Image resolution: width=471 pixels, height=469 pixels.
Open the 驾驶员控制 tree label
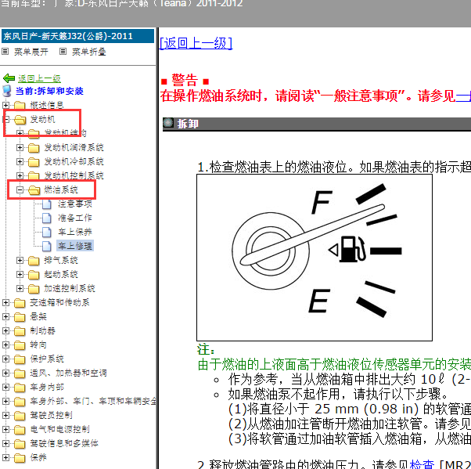click(51, 416)
